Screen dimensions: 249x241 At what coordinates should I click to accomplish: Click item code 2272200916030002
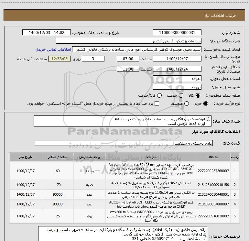[x=213, y=216]
